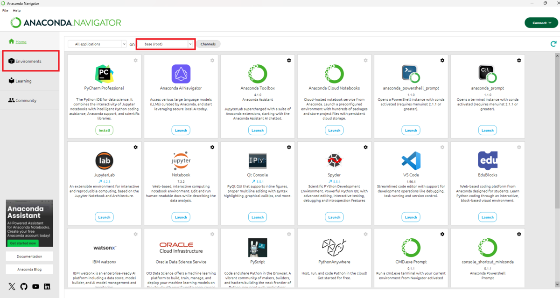Screen dimensions: 560x298
Task: Launch Spyder
Action: coord(334,217)
